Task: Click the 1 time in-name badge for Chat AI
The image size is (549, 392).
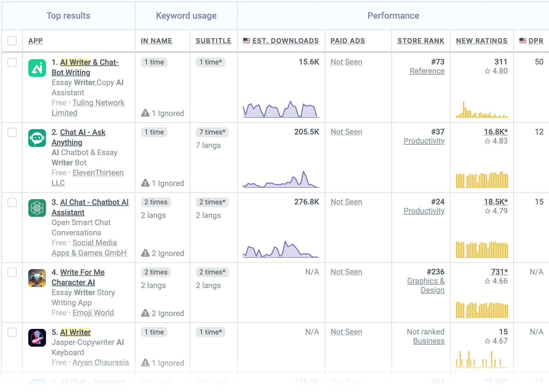Action: [154, 132]
